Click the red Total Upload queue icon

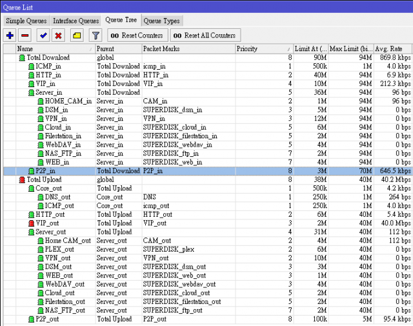pos(22,179)
